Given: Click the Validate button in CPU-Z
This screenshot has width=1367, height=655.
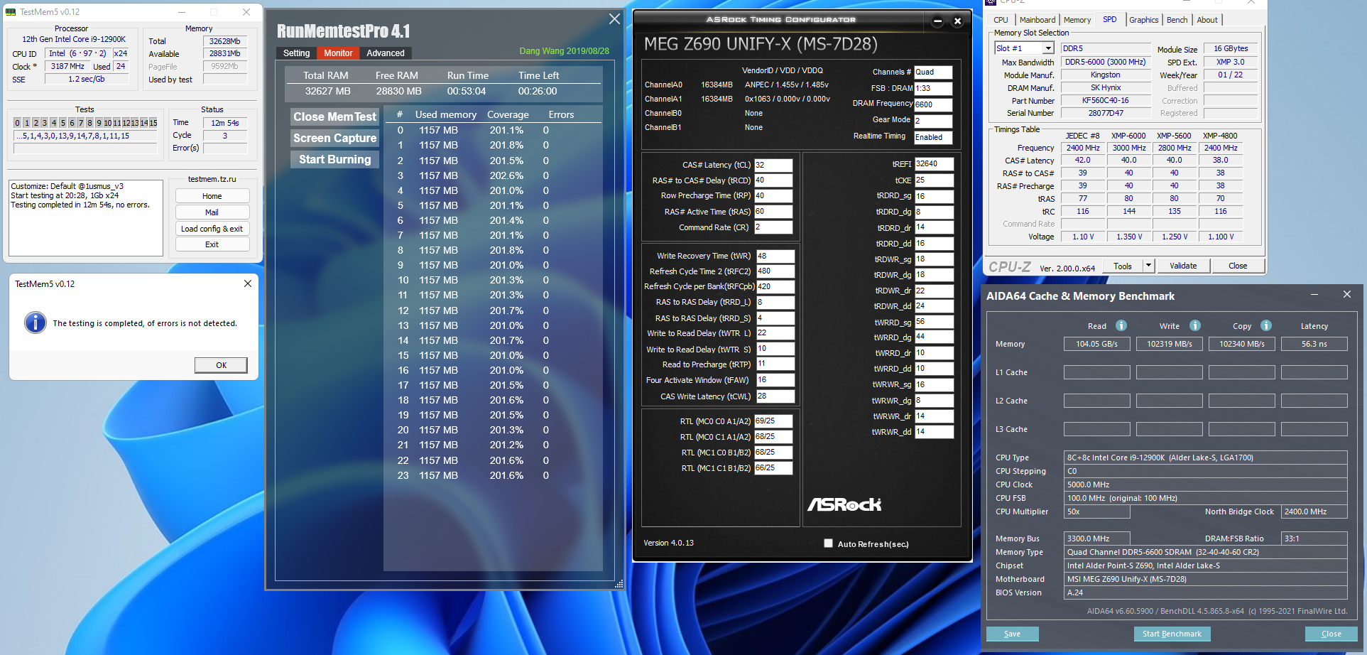Looking at the screenshot, I should (x=1183, y=266).
